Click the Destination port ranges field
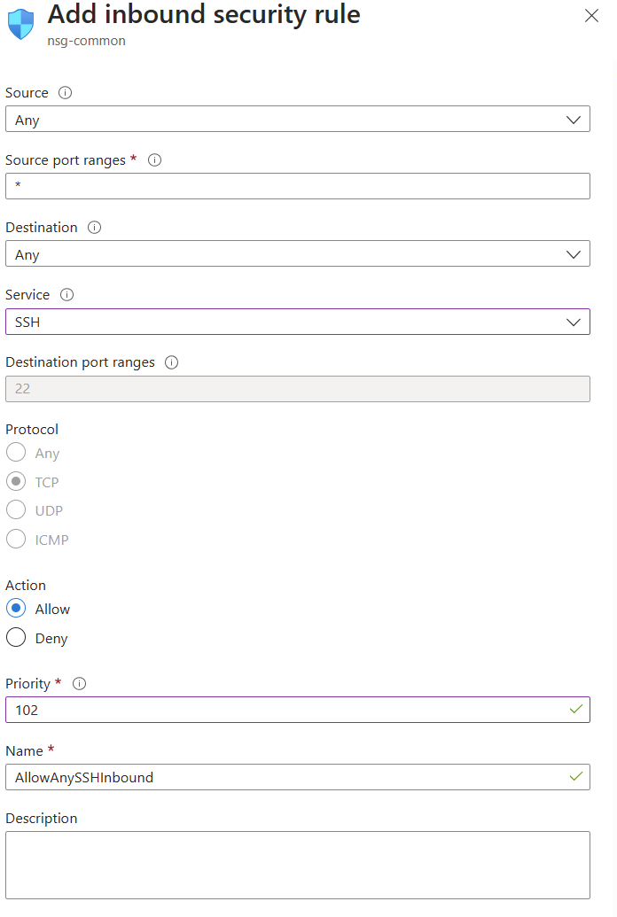 [297, 389]
